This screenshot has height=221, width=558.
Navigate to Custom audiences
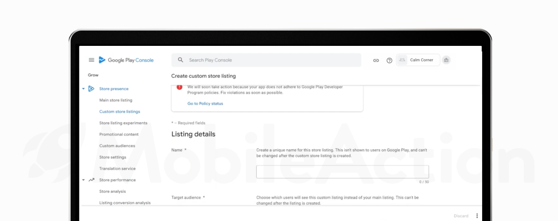(x=117, y=146)
